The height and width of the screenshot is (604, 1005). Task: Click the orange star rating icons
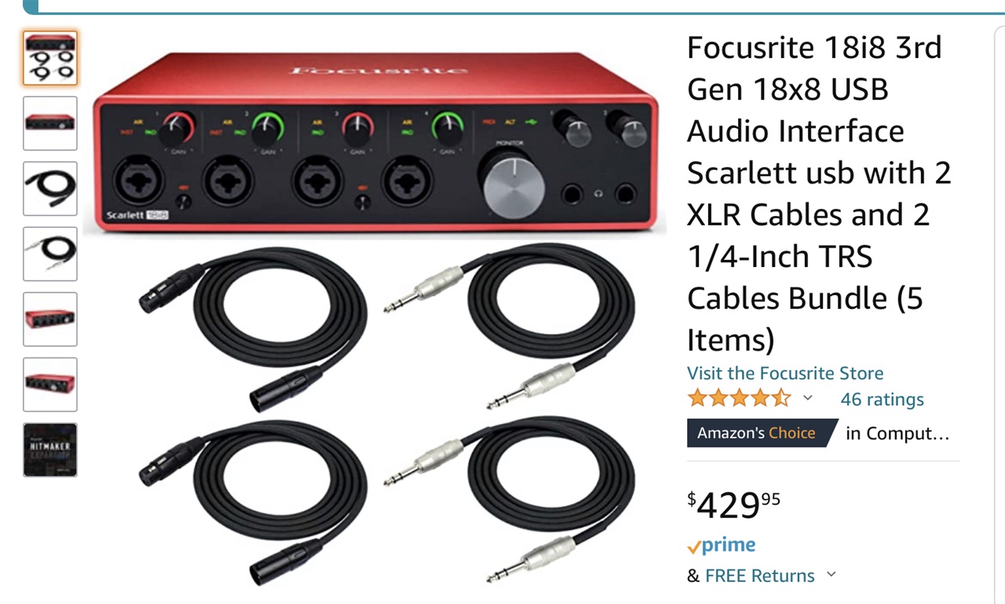coord(739,398)
